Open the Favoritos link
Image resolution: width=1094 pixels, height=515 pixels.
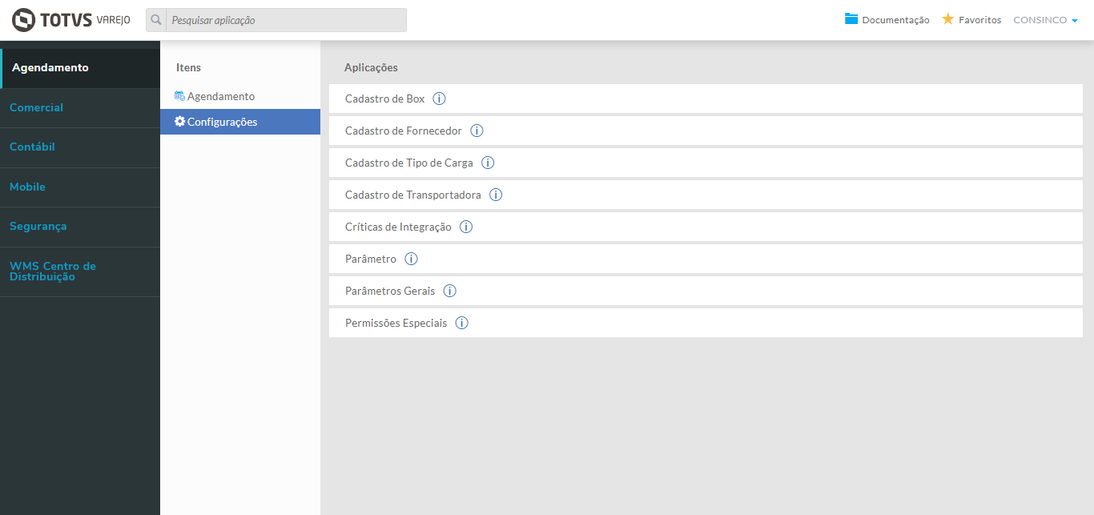point(971,20)
